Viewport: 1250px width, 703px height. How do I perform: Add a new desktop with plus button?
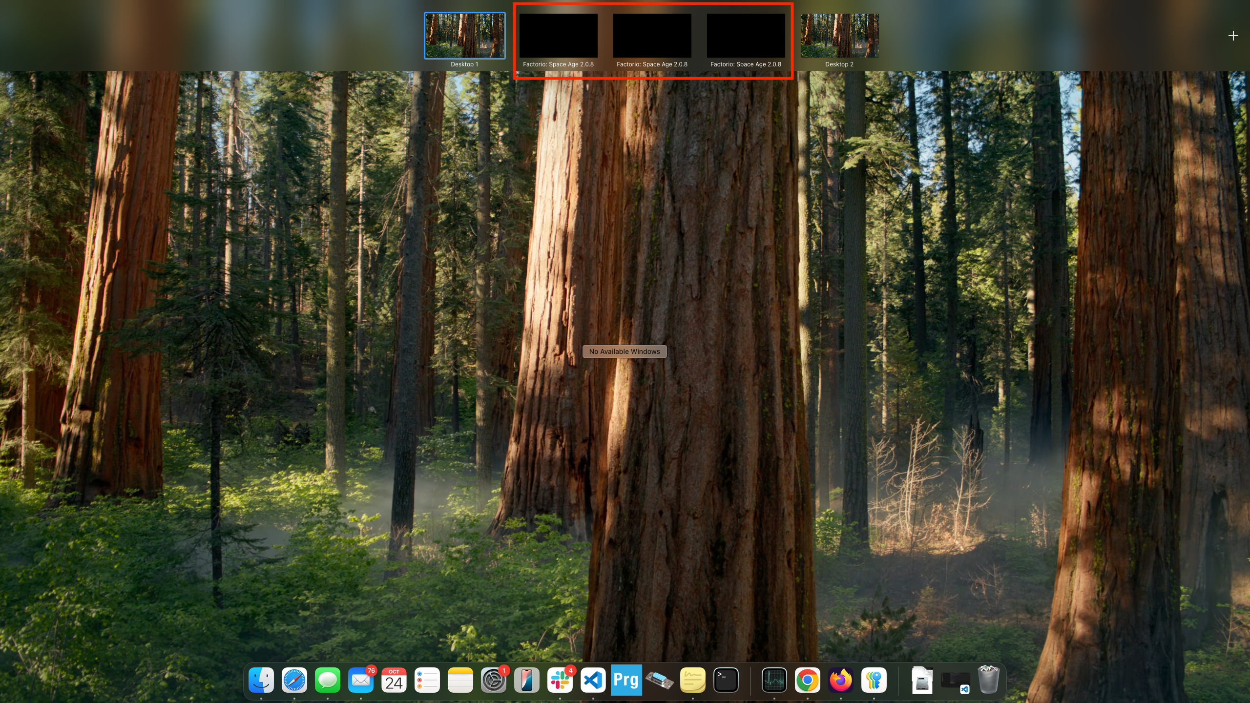point(1233,36)
